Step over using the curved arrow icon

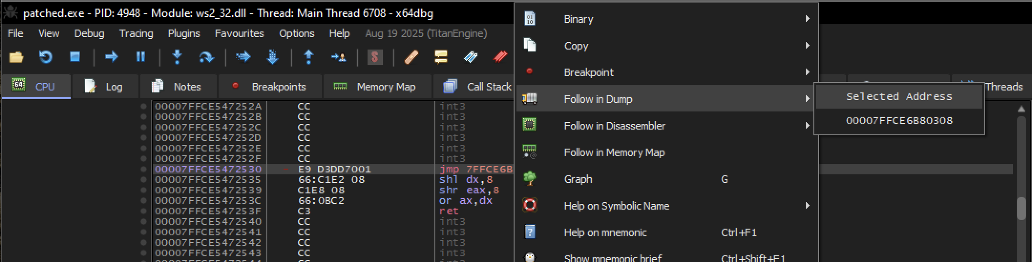206,57
